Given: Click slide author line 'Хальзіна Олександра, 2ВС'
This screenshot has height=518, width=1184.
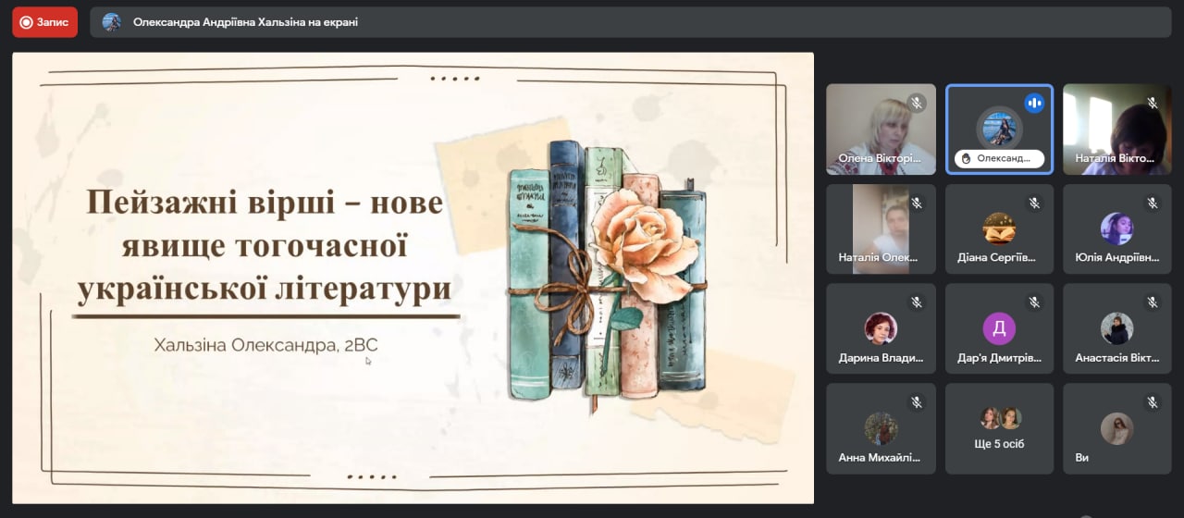Looking at the screenshot, I should (x=266, y=345).
